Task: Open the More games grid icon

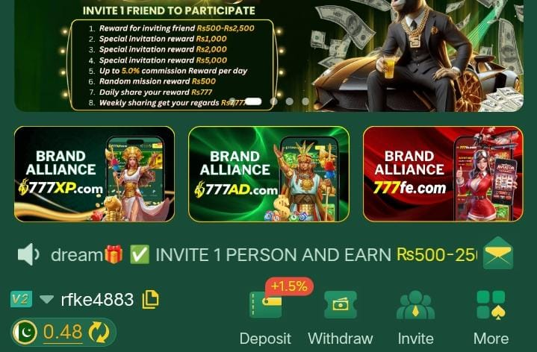Action: click(491, 305)
